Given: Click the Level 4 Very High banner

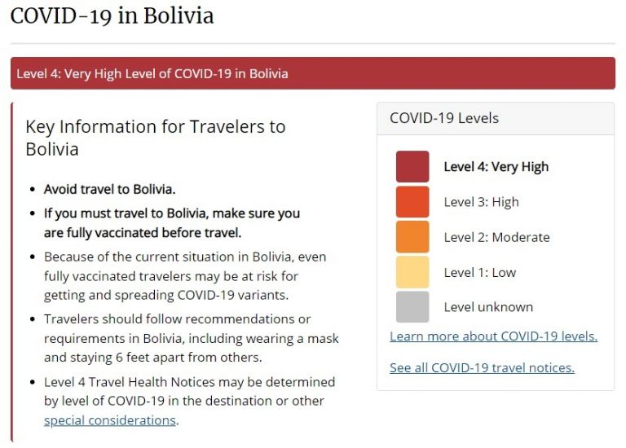Looking at the screenshot, I should point(313,73).
